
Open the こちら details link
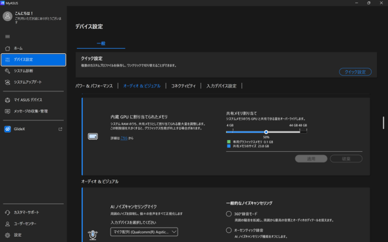tap(124, 138)
